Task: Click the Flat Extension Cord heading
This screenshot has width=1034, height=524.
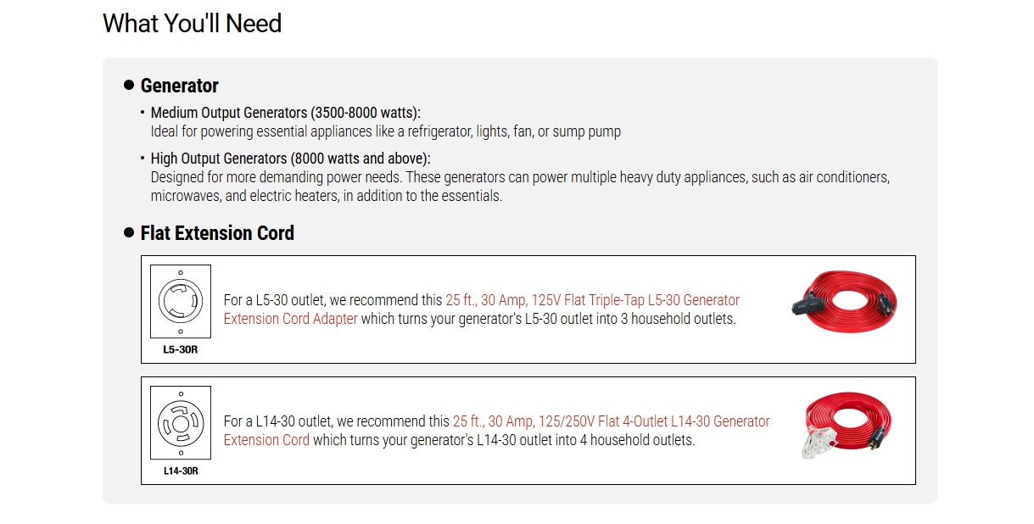Action: click(217, 233)
